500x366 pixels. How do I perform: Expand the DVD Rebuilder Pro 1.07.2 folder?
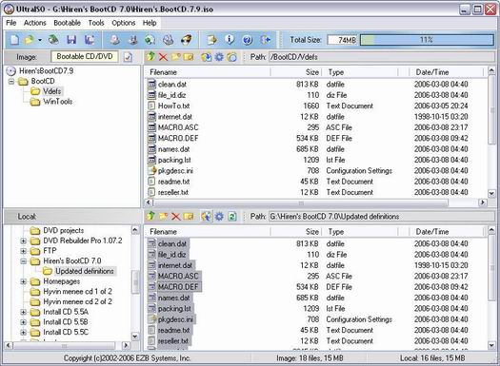tap(23, 241)
